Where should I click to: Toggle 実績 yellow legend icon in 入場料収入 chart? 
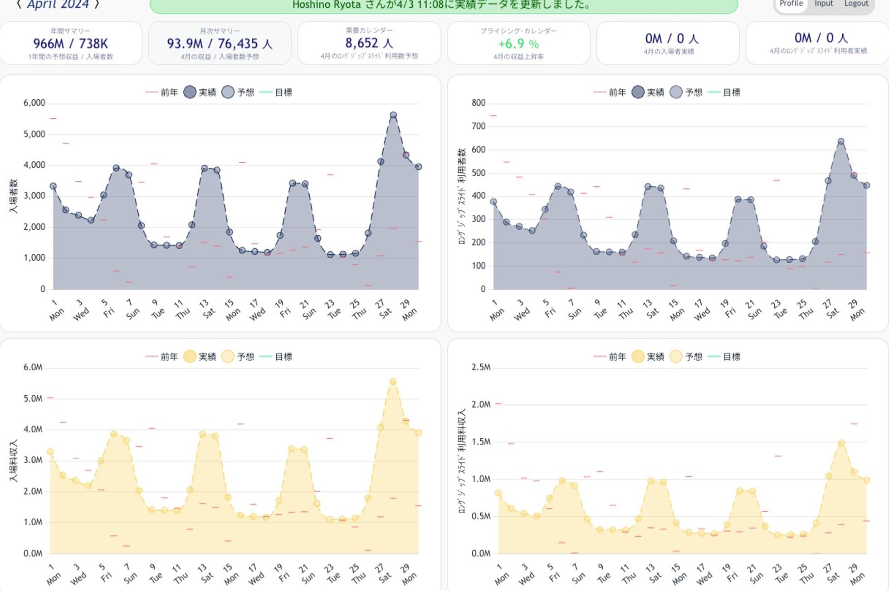tap(190, 357)
